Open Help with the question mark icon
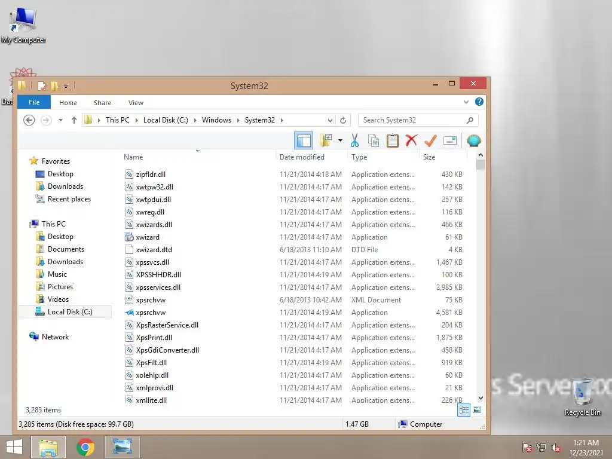The width and height of the screenshot is (612, 459). click(x=479, y=102)
